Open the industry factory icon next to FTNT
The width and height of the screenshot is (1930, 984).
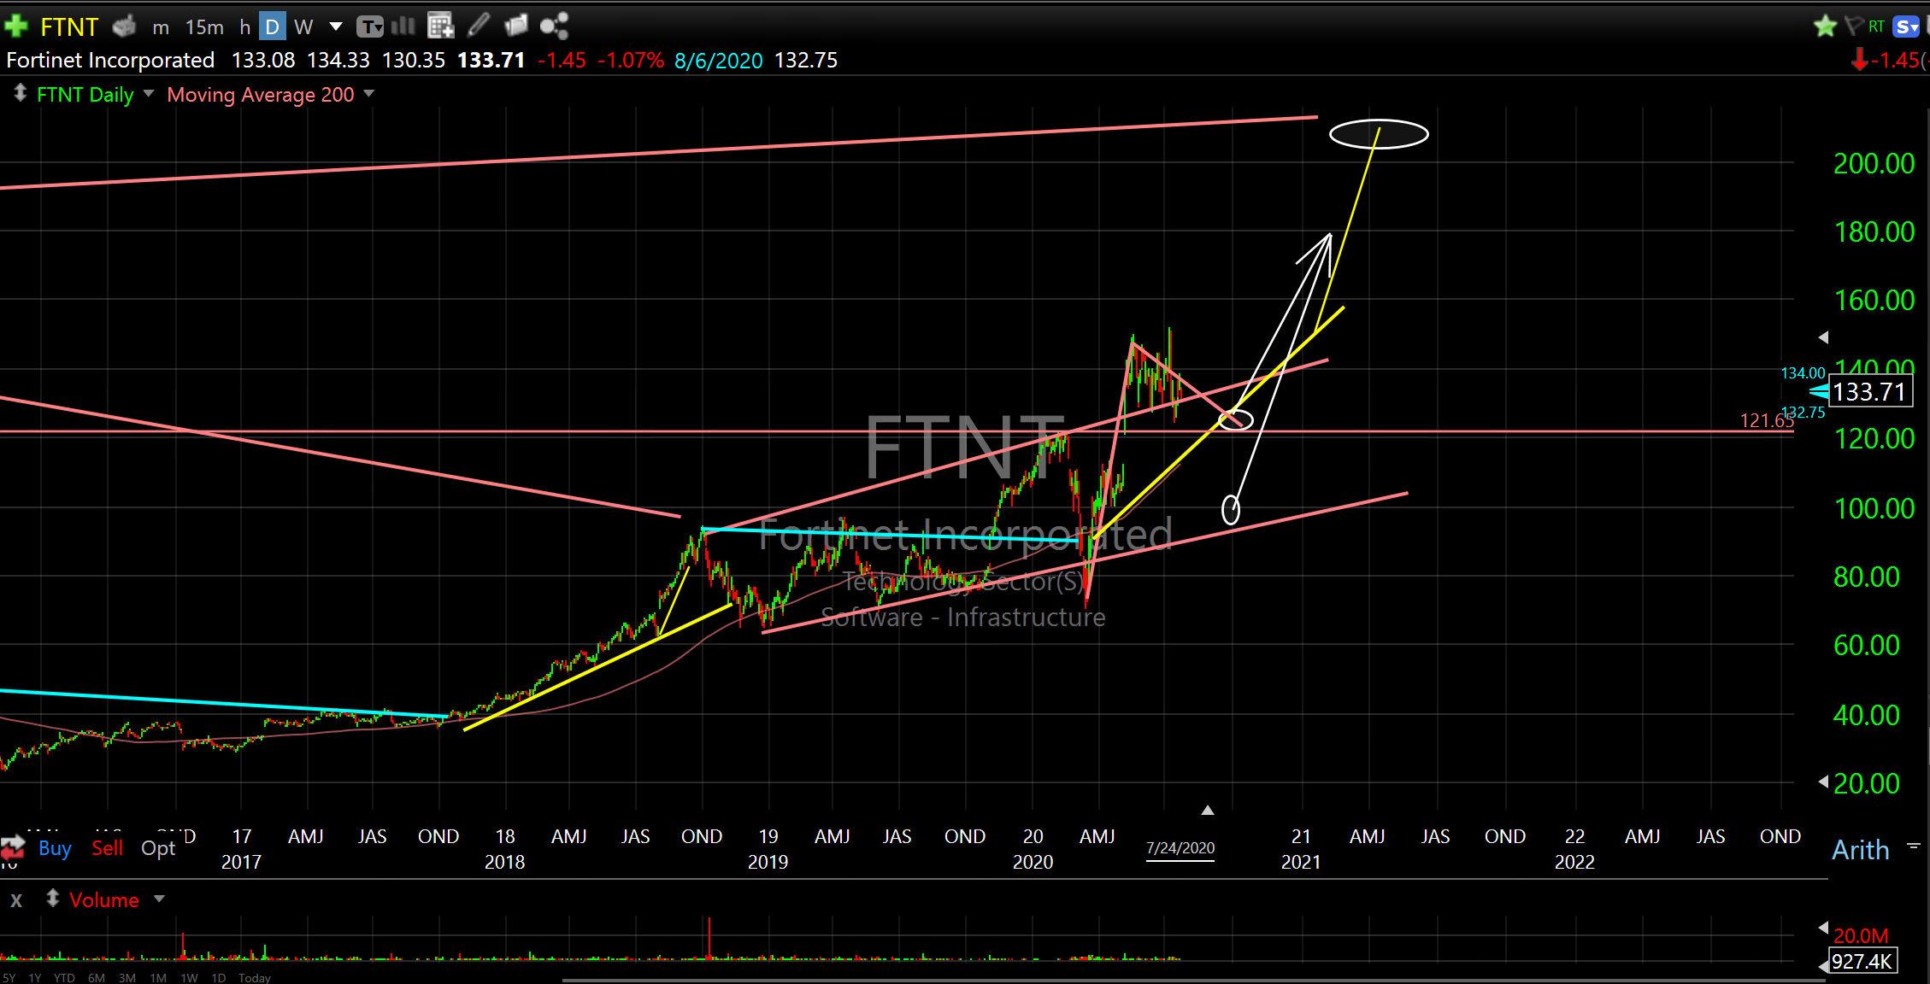click(x=125, y=26)
